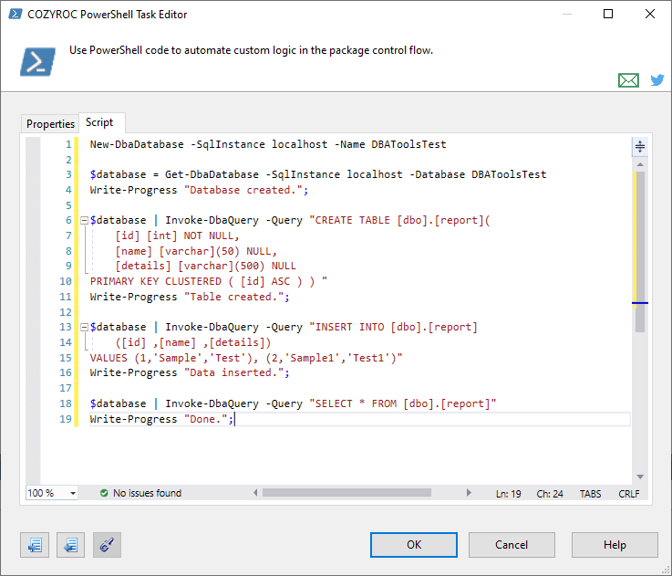This screenshot has width=672, height=576.
Task: Collapse the code block at line 13
Action: [x=85, y=328]
